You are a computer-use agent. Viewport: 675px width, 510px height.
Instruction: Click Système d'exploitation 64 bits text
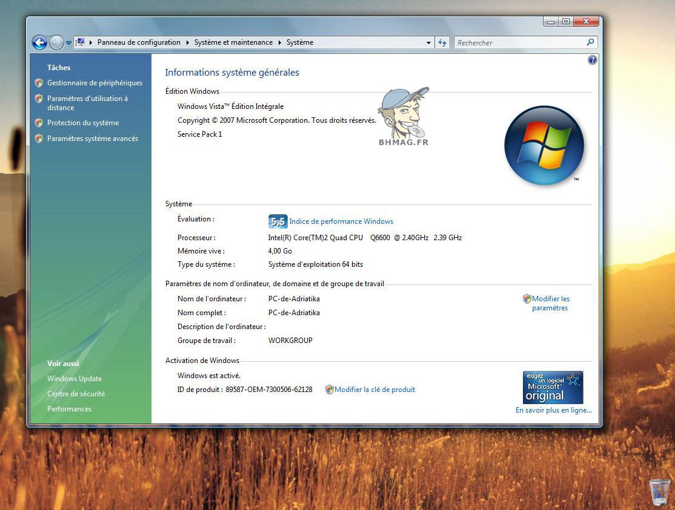pyautogui.click(x=316, y=264)
